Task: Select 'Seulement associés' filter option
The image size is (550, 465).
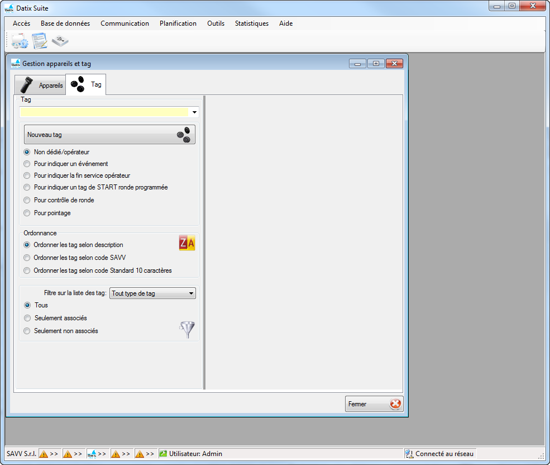Action: pos(27,318)
